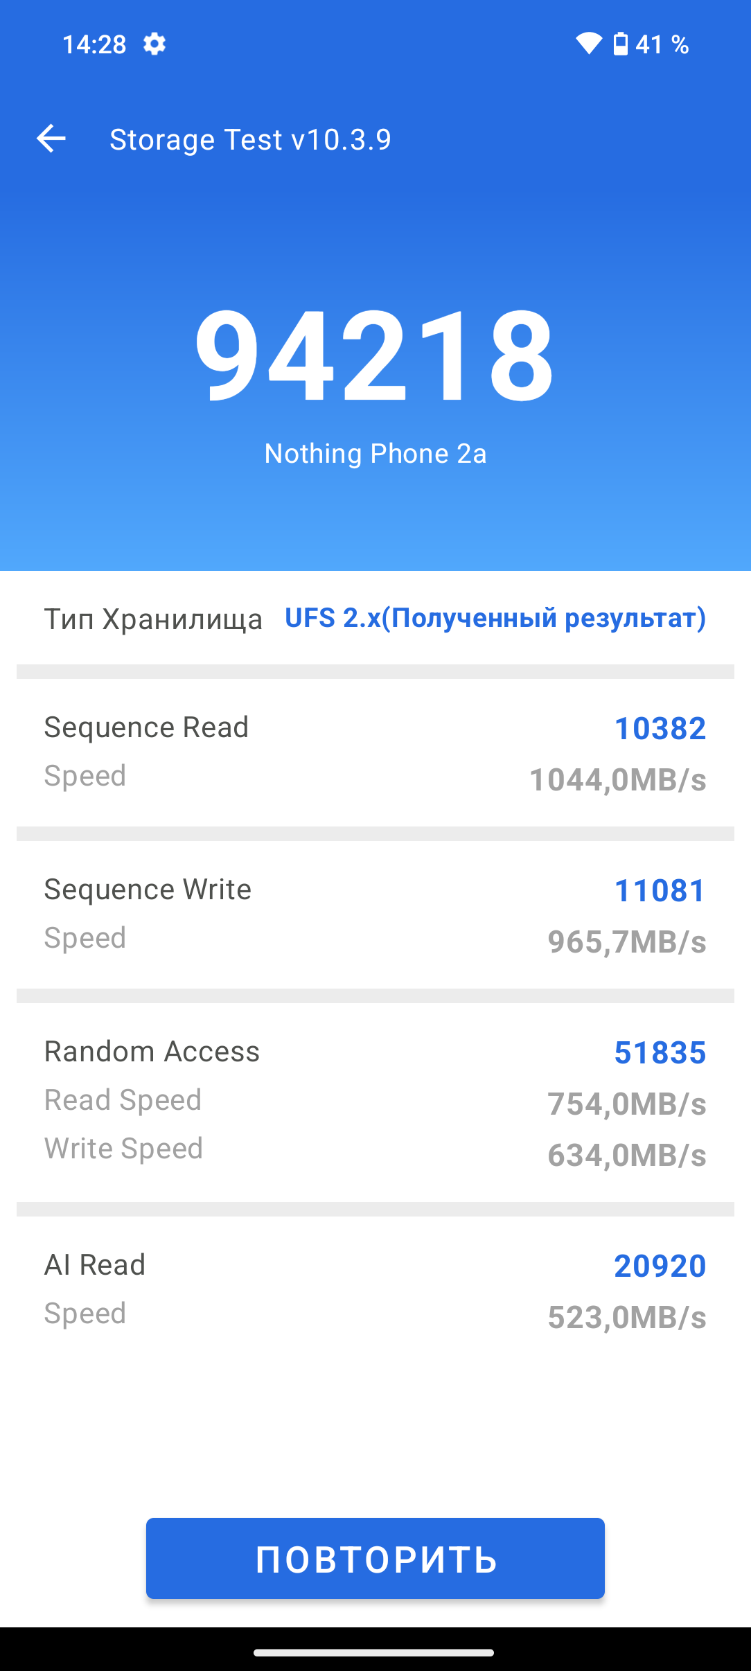Tap the Тип Хранилища label
Viewport: 751px width, 1671px height.
[x=153, y=619]
